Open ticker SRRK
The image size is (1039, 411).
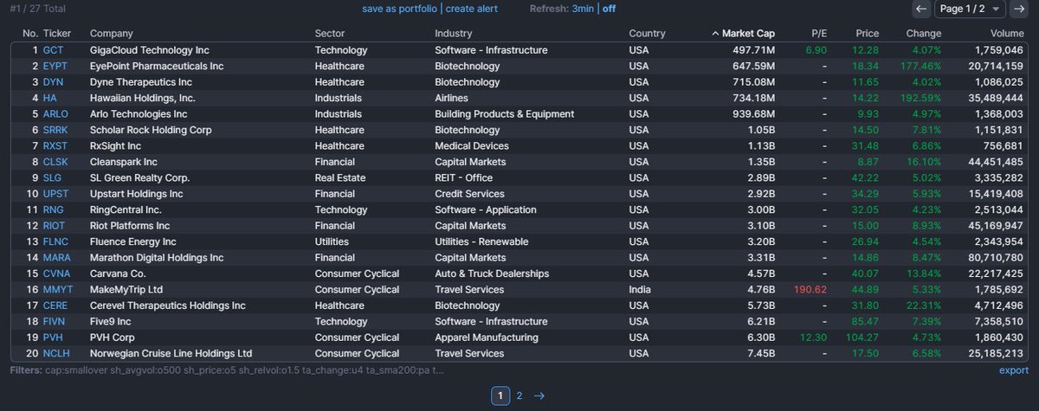coord(56,130)
